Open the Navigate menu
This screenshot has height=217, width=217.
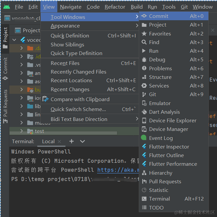click(71, 7)
